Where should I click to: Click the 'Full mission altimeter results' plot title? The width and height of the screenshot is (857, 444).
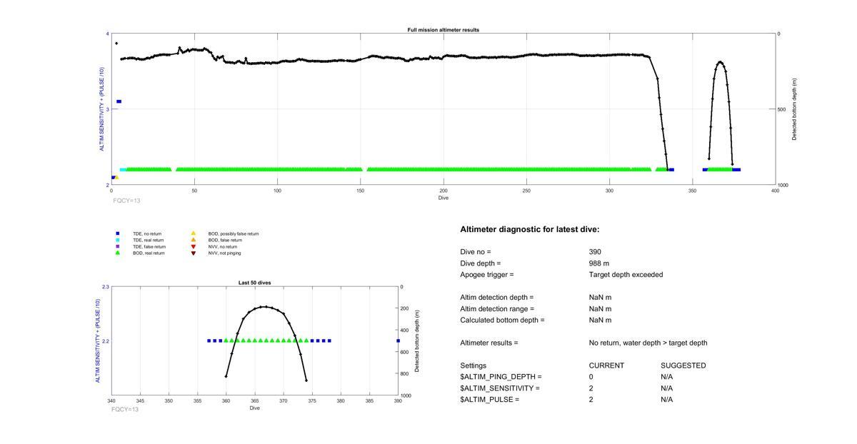pyautogui.click(x=443, y=30)
